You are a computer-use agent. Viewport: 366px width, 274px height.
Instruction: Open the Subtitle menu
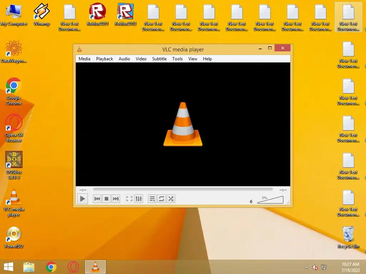[x=159, y=59]
